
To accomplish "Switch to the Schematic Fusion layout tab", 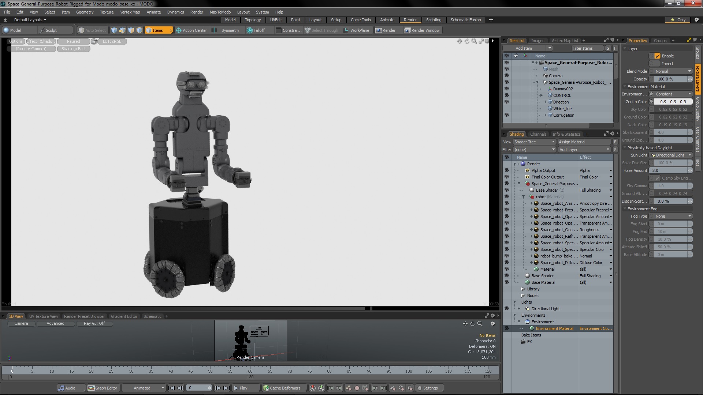I will click(465, 20).
